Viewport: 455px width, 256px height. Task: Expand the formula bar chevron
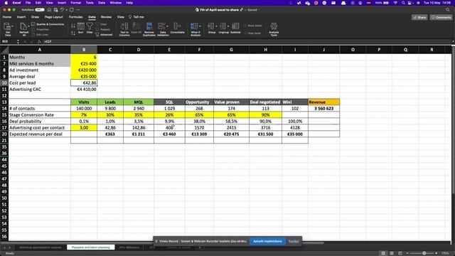tap(453, 41)
